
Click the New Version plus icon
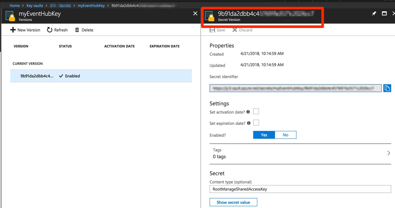(13, 30)
